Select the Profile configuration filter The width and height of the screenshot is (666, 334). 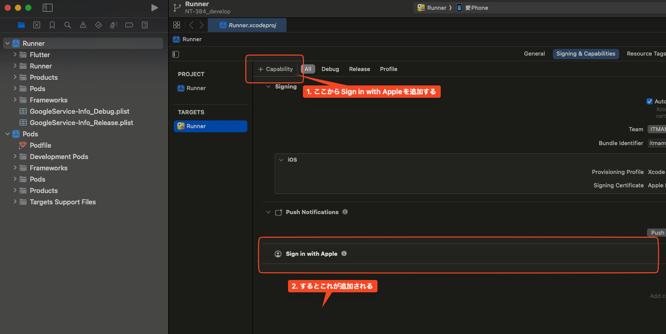click(389, 69)
